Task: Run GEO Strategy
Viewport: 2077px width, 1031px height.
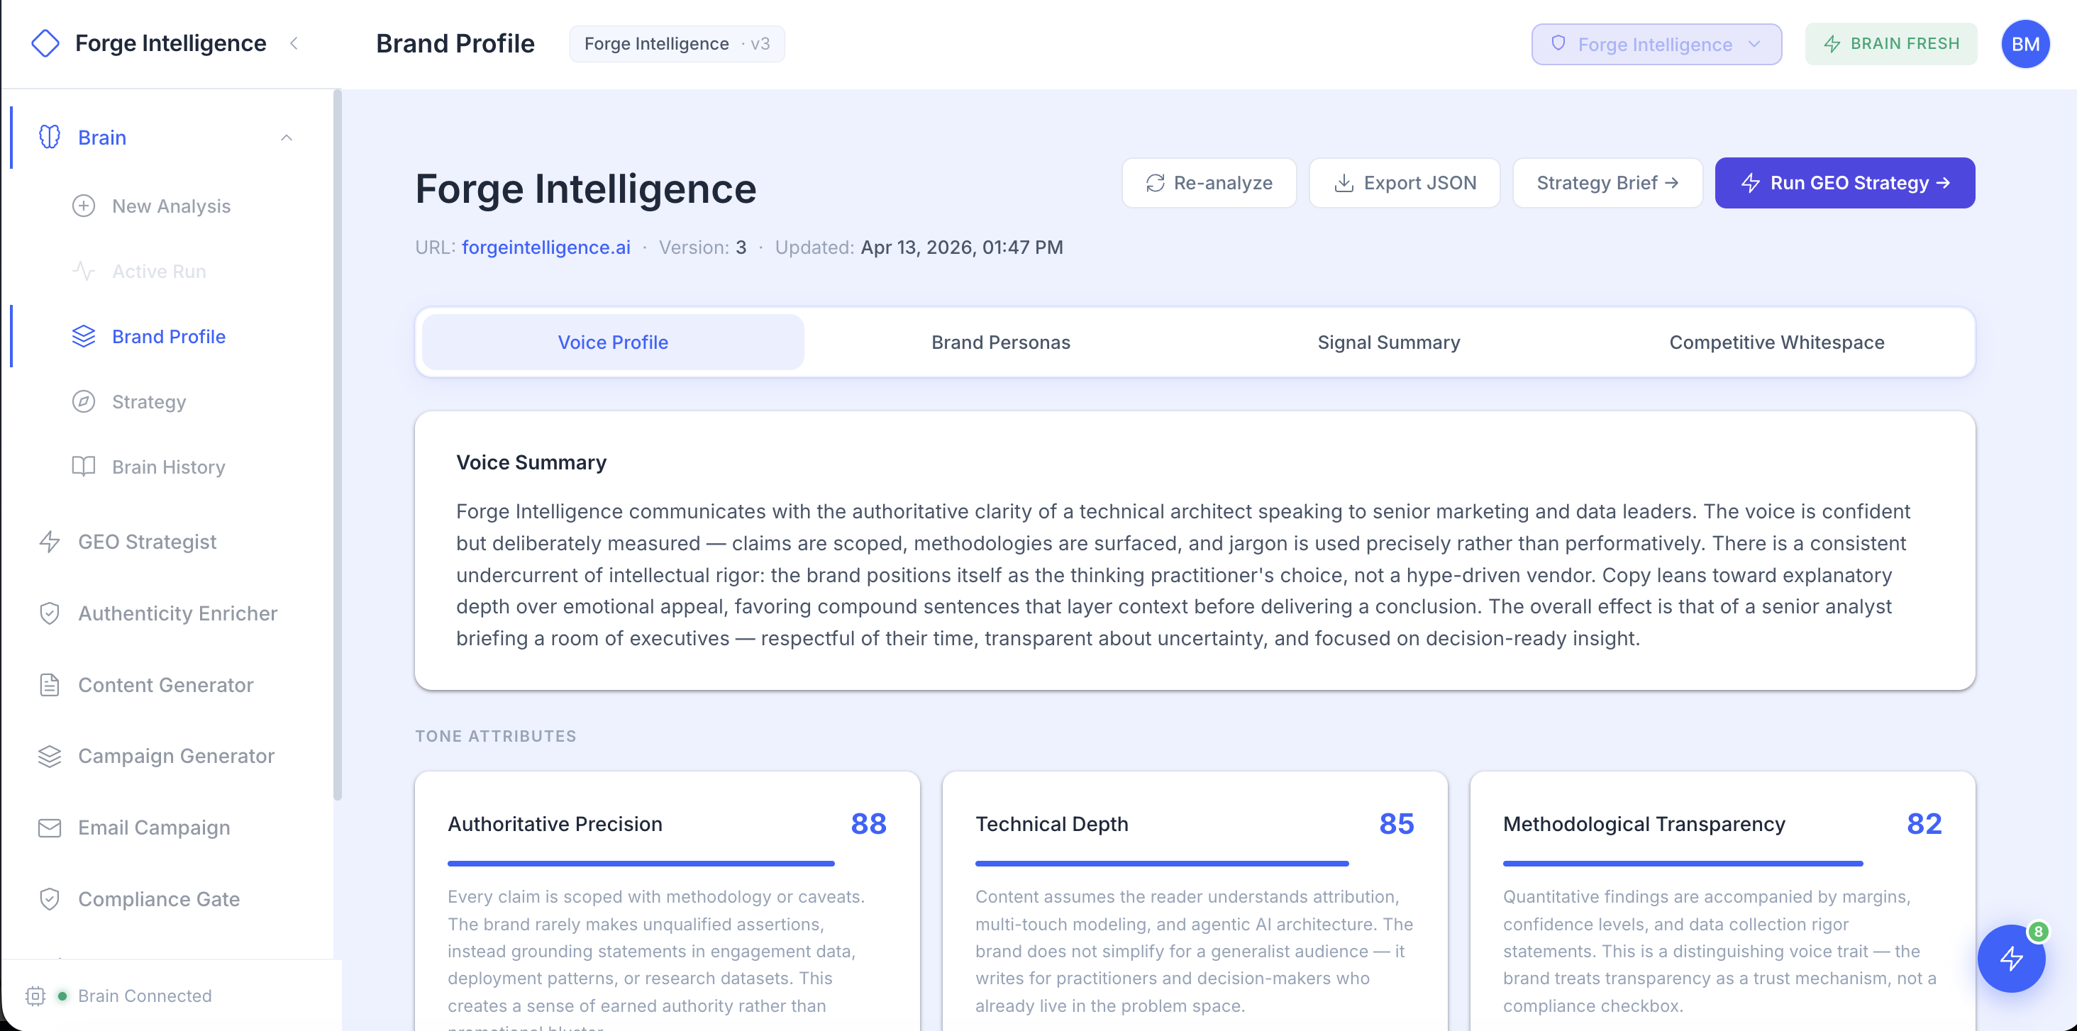Action: click(1845, 182)
